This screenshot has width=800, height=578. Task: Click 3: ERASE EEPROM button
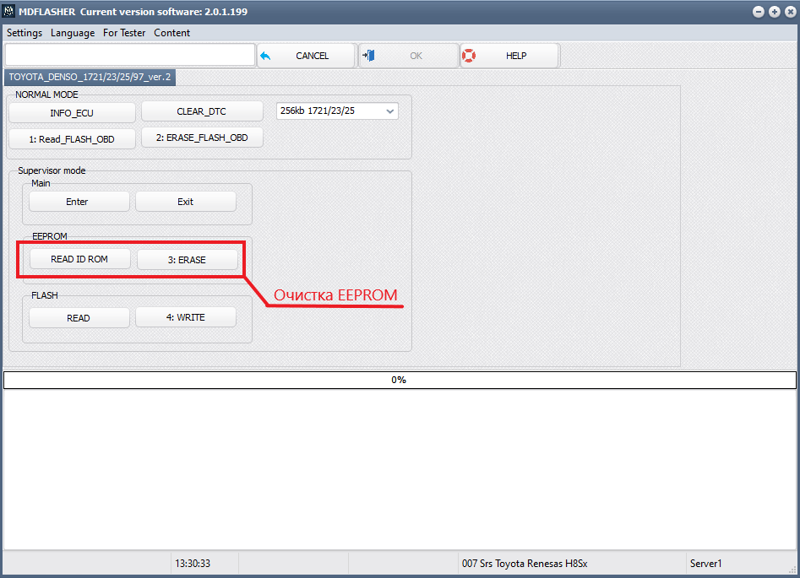pyautogui.click(x=187, y=260)
